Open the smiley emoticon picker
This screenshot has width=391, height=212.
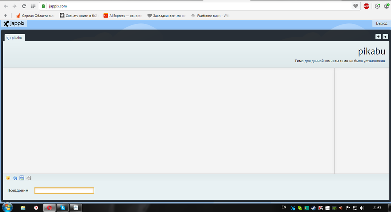pos(8,178)
